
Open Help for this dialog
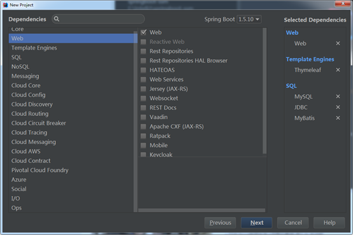[x=329, y=223]
